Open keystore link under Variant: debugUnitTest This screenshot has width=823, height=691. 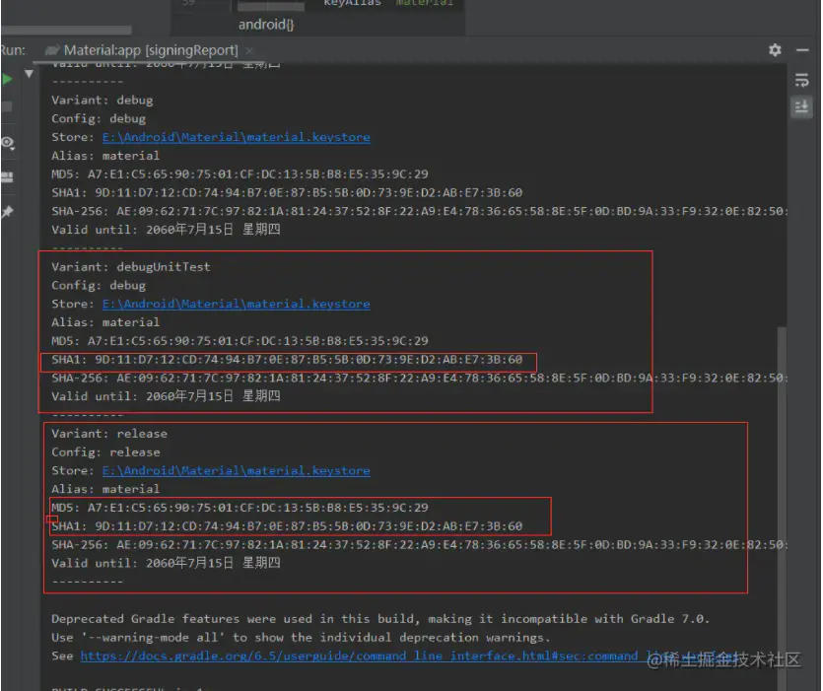[x=237, y=304]
